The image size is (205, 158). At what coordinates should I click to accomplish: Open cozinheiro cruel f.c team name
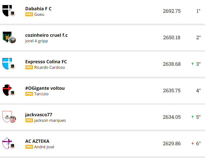(x=46, y=35)
